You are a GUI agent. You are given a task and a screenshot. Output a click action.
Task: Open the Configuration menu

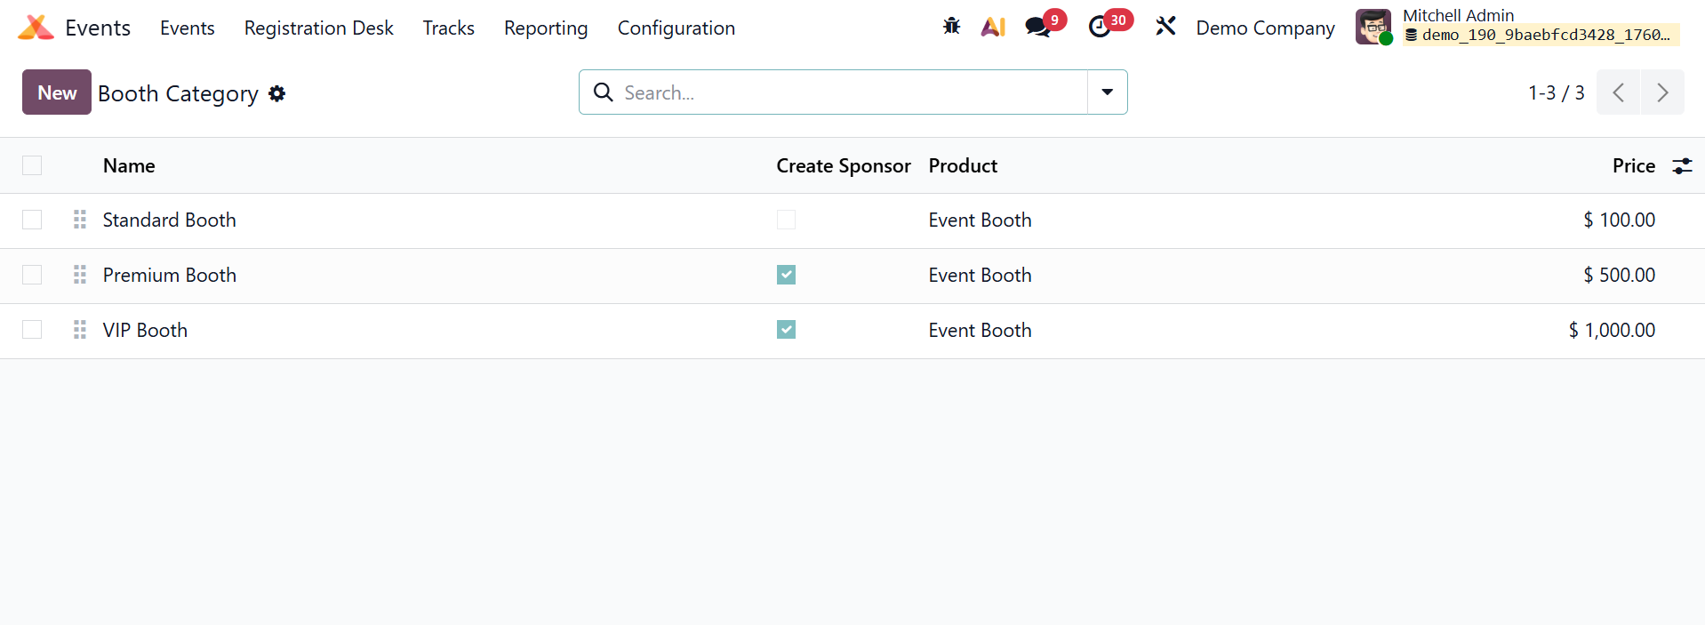676,28
